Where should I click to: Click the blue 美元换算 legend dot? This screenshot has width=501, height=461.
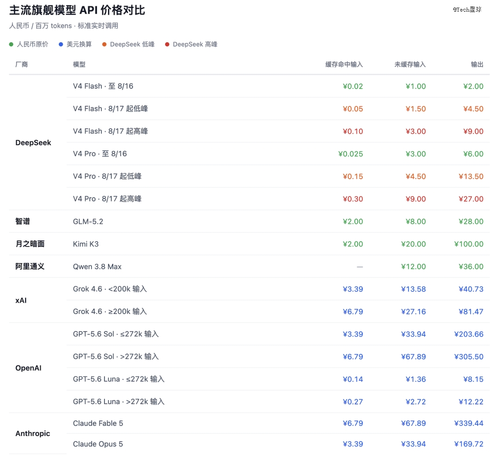61,45
